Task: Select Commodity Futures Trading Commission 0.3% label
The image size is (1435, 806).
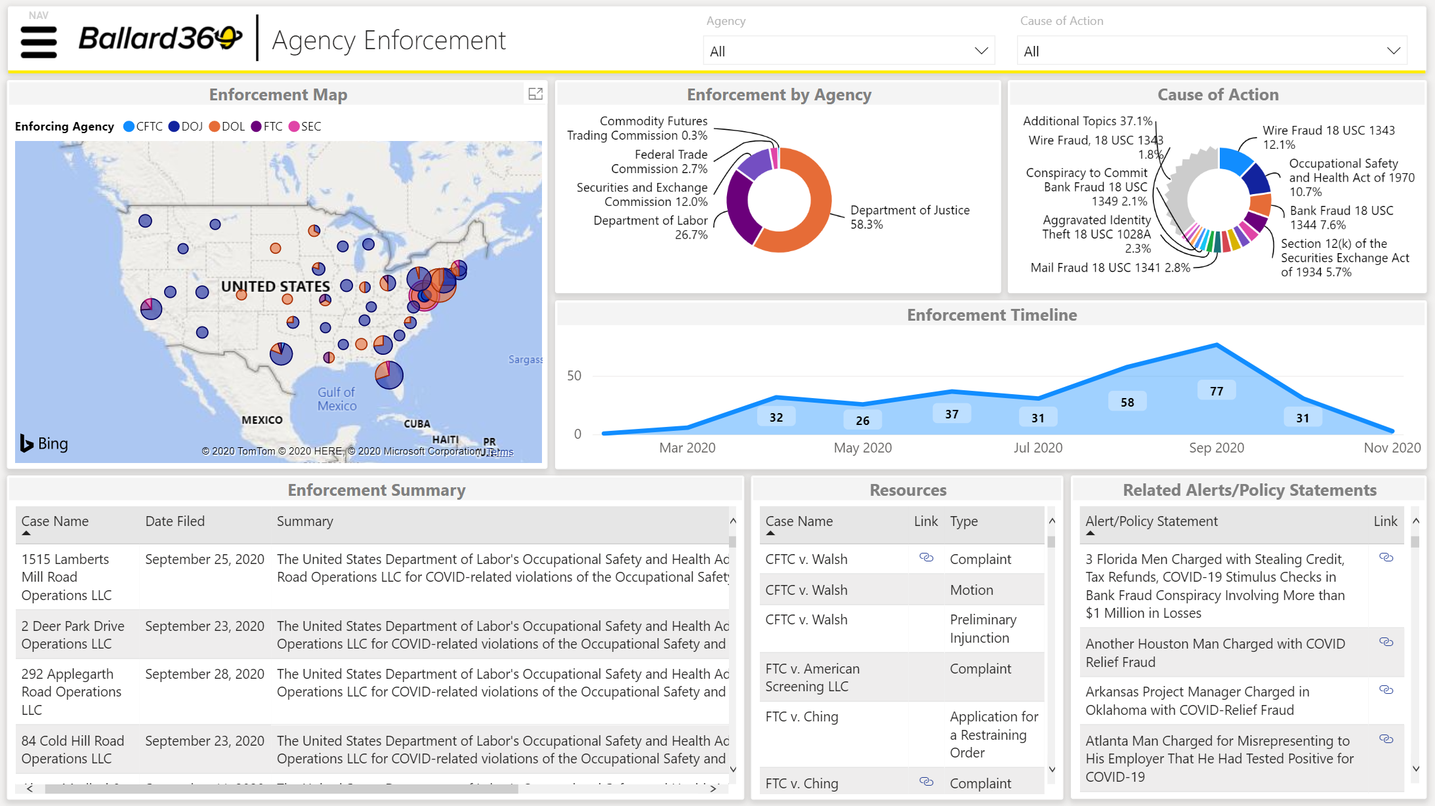Action: (638, 129)
